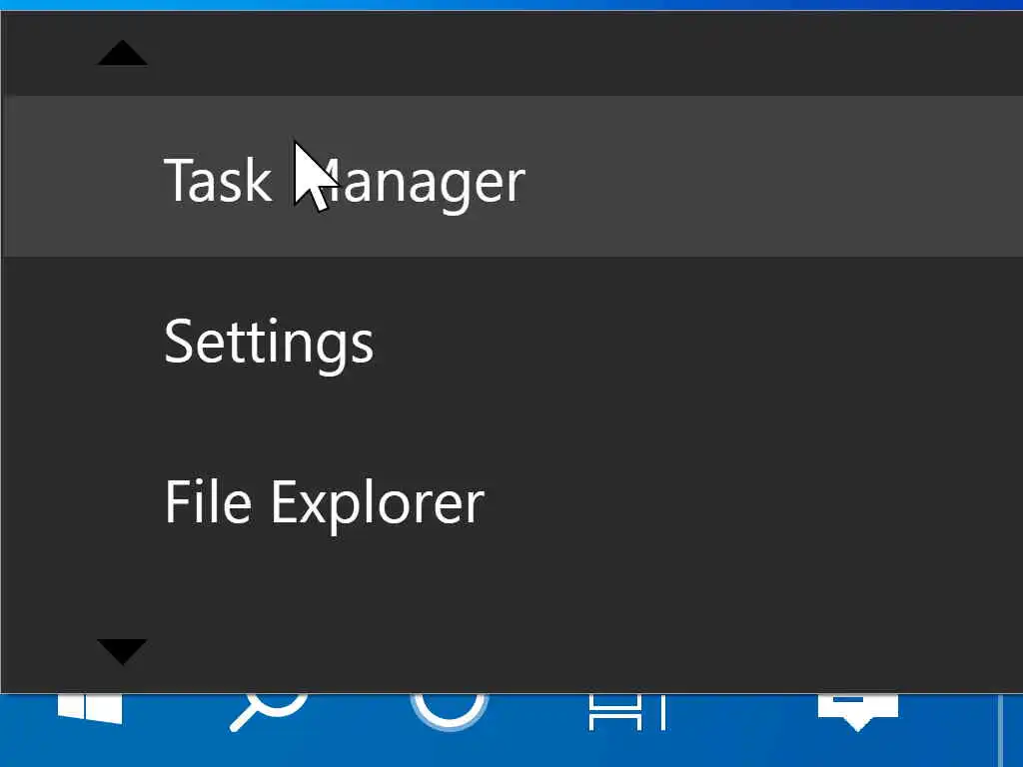1023x767 pixels.
Task: Choose File Explorer in the menu
Action: click(x=324, y=502)
